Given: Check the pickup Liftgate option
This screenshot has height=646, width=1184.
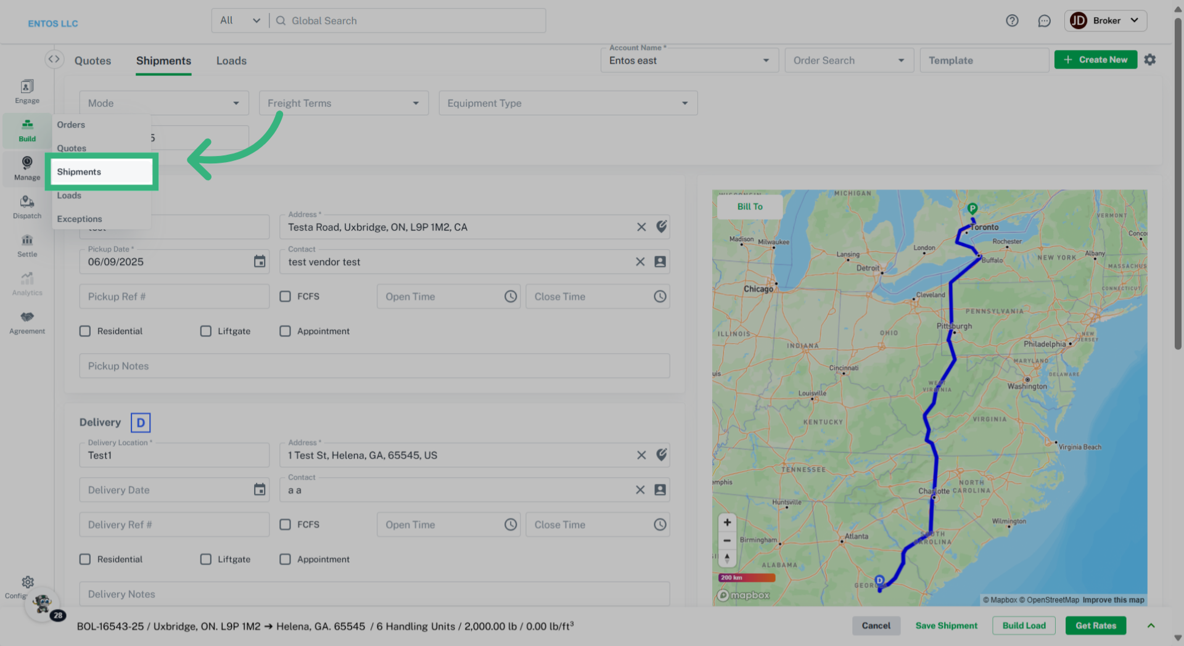Looking at the screenshot, I should coord(206,331).
